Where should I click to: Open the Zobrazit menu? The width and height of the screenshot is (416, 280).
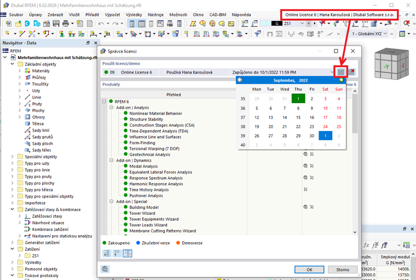[x=55, y=15]
